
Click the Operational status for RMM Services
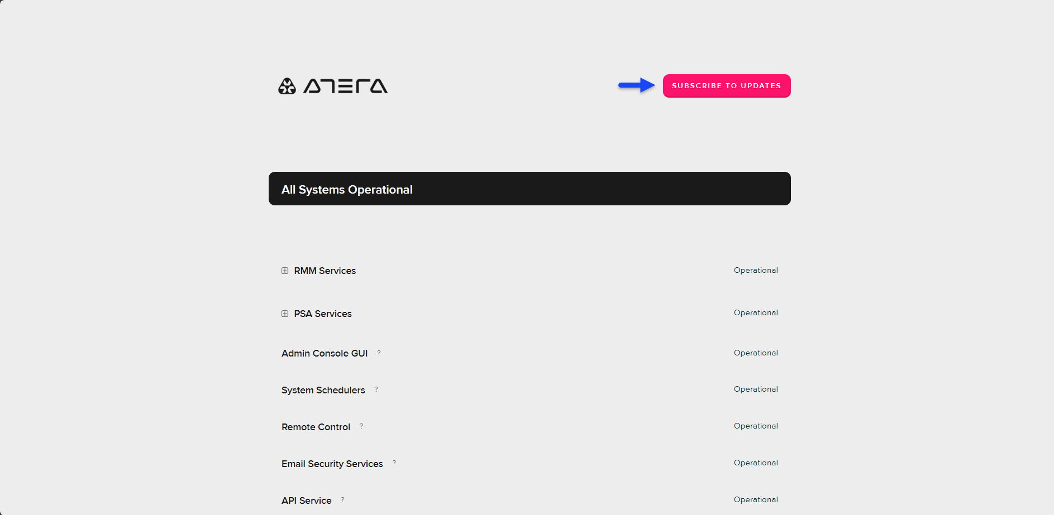[x=756, y=270]
